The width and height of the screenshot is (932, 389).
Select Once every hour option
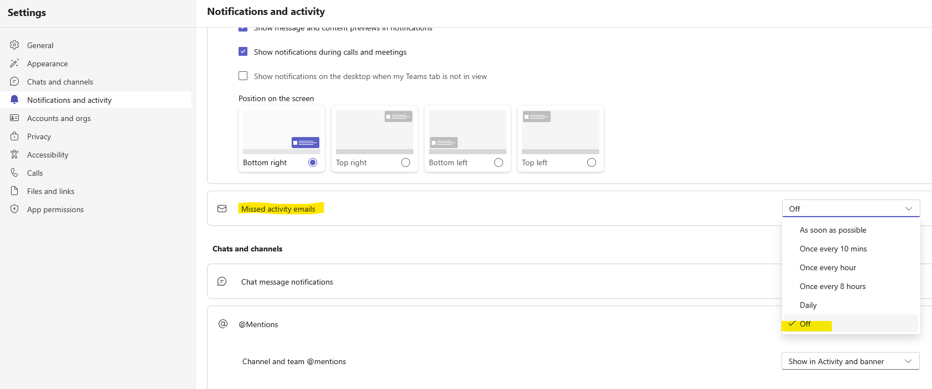point(828,268)
